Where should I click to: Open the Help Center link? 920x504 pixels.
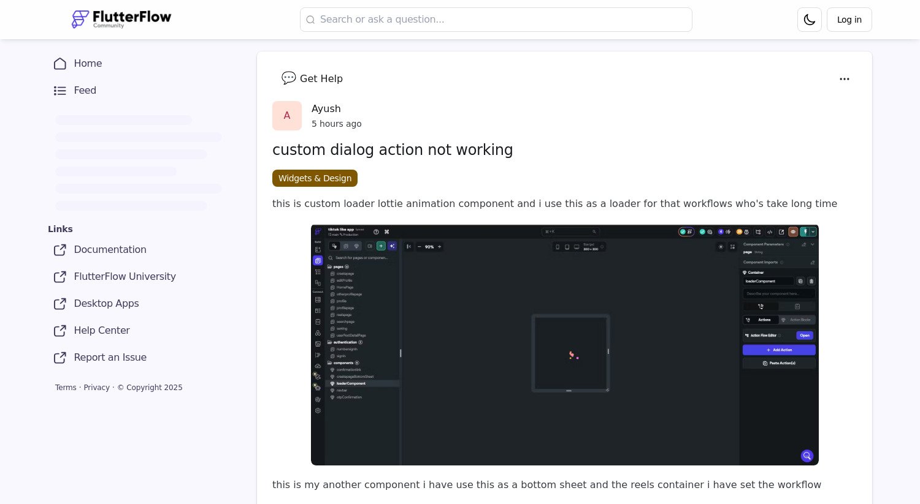102,331
